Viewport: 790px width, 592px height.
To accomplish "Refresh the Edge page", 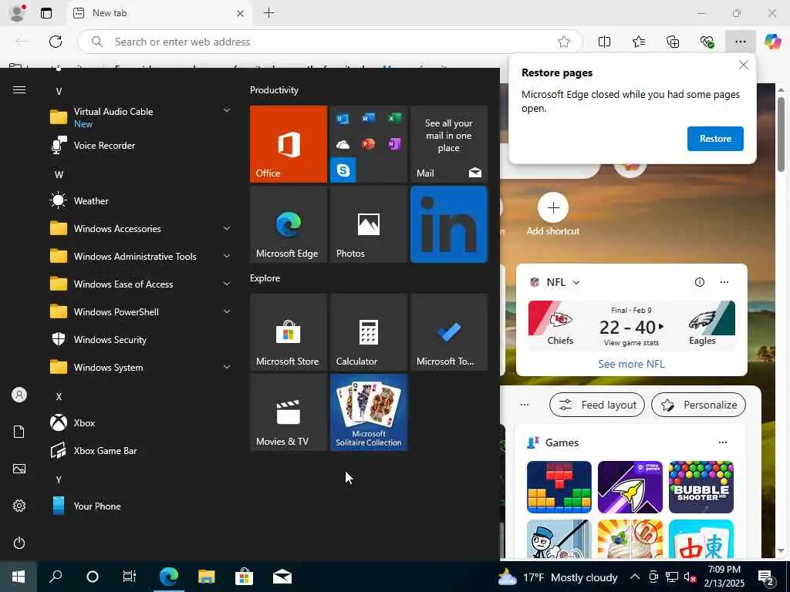I will 56,42.
